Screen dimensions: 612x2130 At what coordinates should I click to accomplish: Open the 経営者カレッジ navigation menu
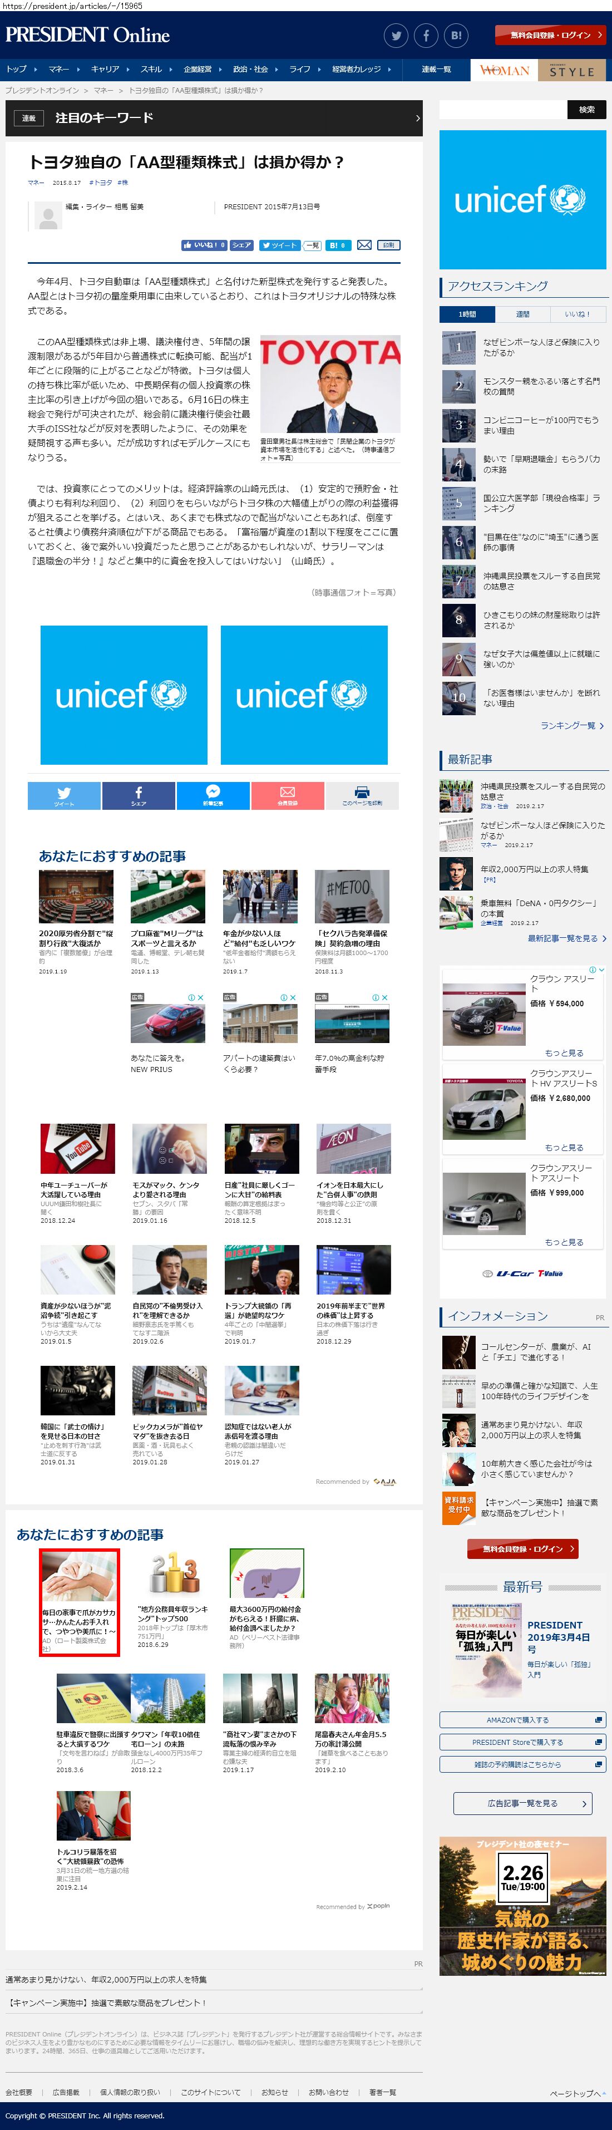357,70
